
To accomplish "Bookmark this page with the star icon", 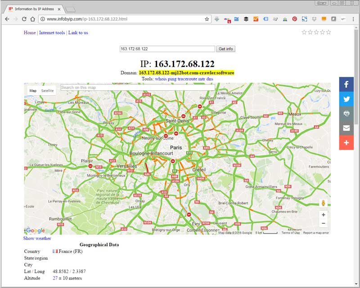I will (x=207, y=19).
